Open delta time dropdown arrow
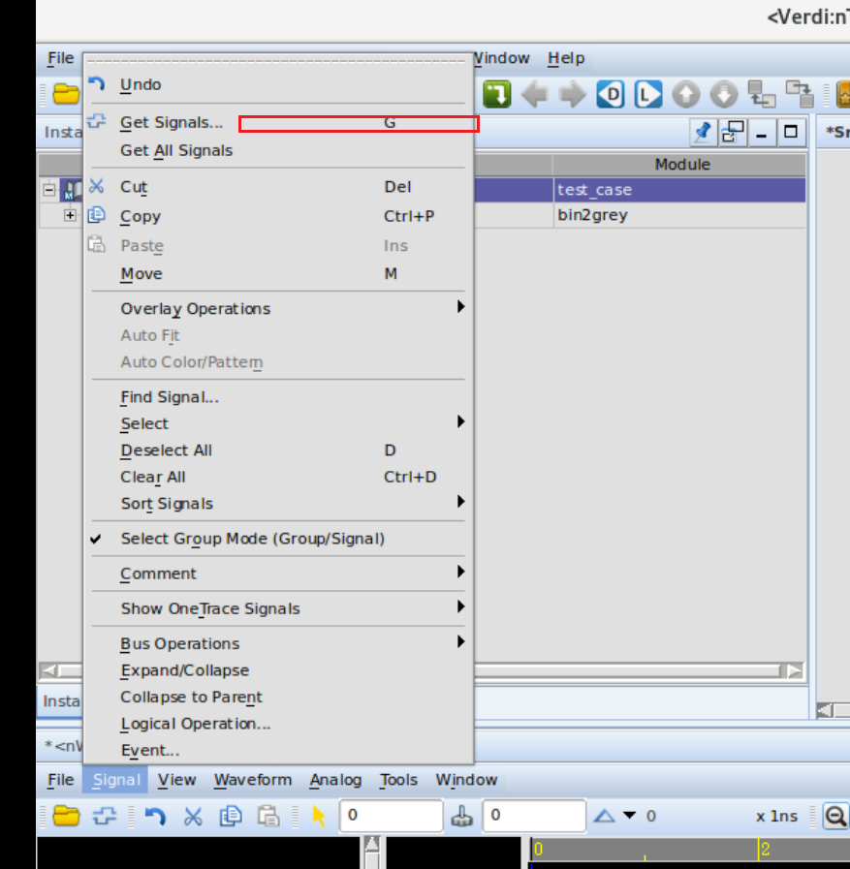 629,816
